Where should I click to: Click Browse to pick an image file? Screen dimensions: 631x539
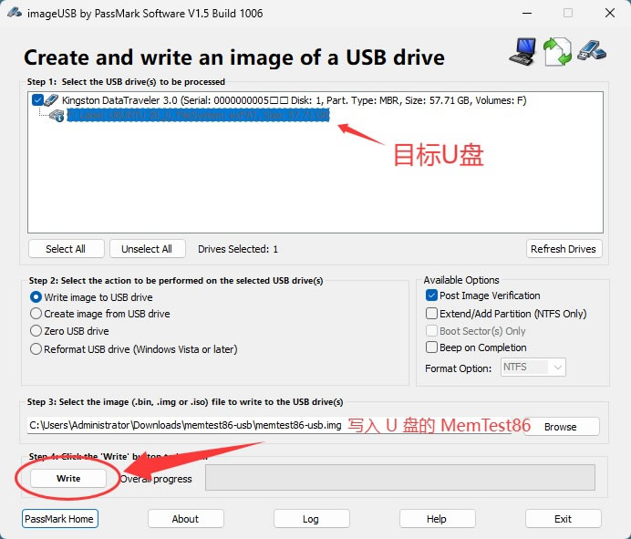coord(561,427)
